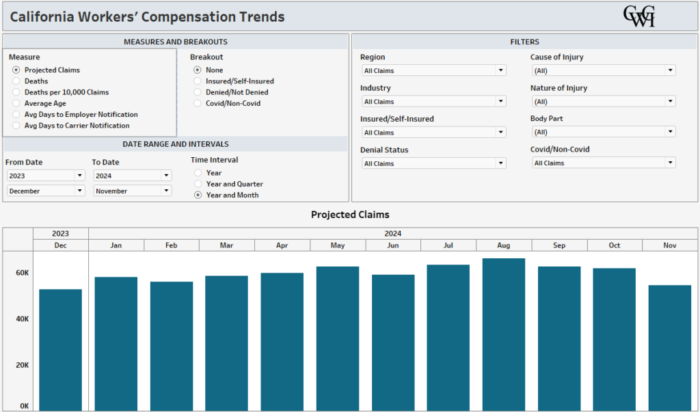
Task: Open the From Date year selector
Action: pyautogui.click(x=81, y=176)
